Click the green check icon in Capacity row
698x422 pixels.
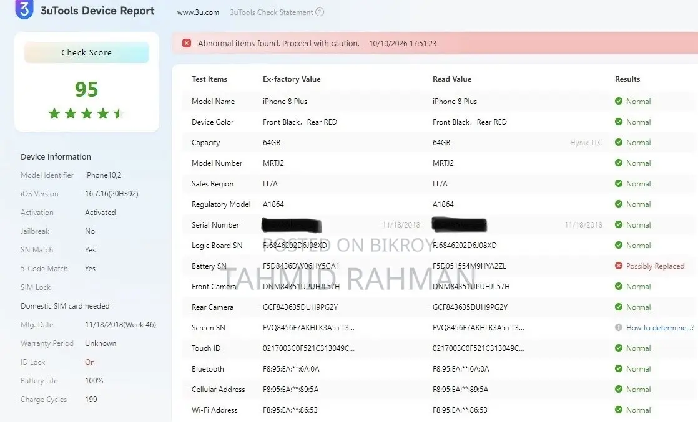point(618,142)
